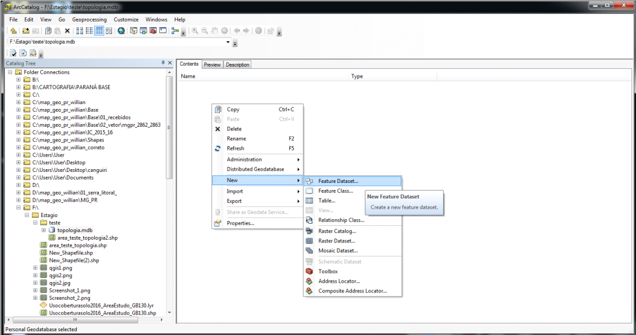Select the Contents tab
This screenshot has height=335, width=636.
coord(189,64)
